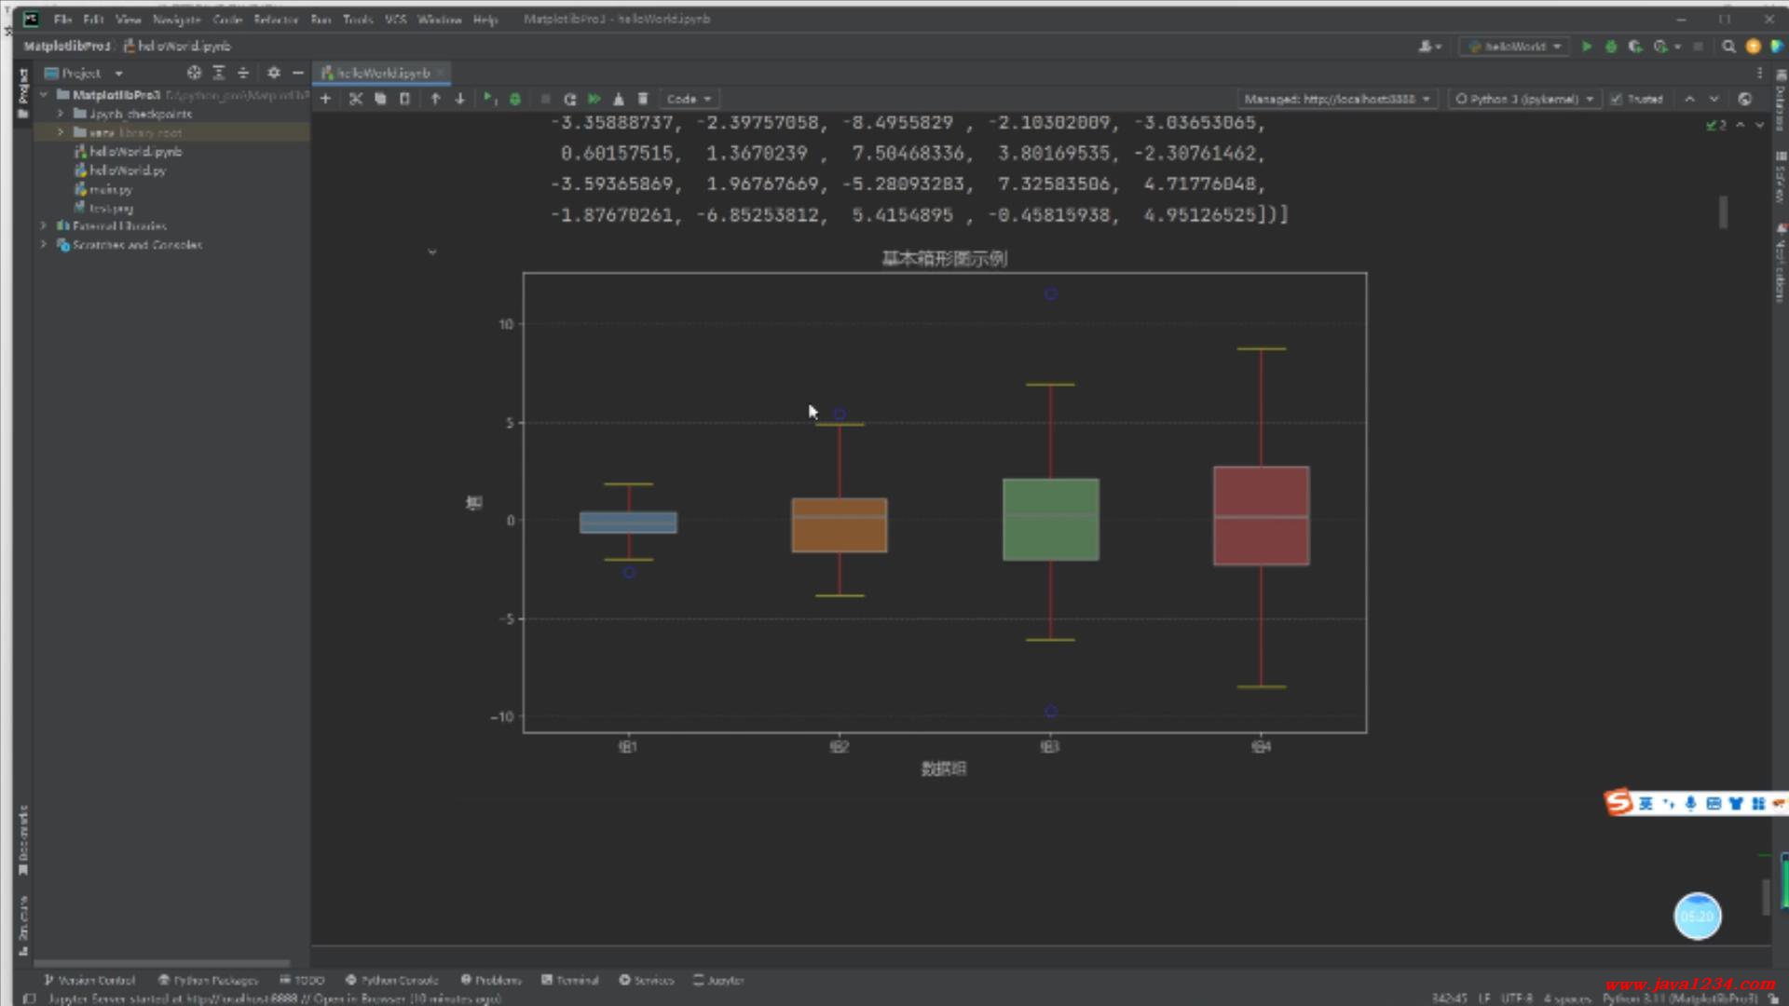
Task: Click the Search Everywhere magnifier icon
Action: (x=1728, y=46)
